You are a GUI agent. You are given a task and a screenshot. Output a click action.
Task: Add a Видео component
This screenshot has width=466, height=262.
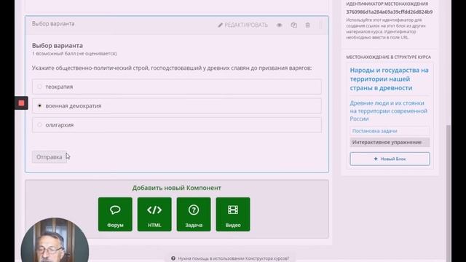click(233, 214)
